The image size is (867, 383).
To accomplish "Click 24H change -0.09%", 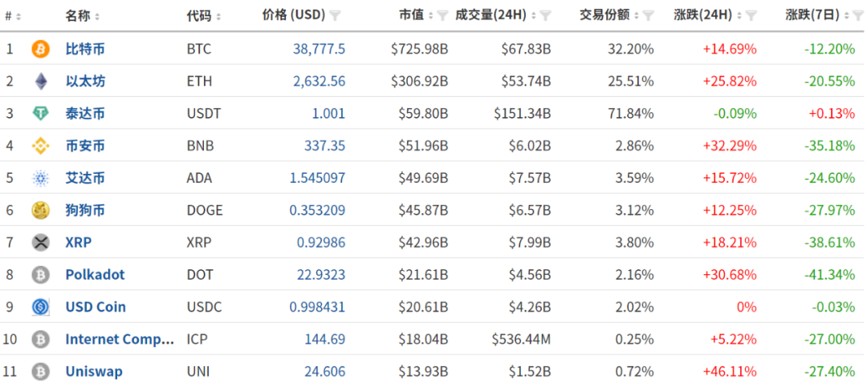I will [735, 114].
